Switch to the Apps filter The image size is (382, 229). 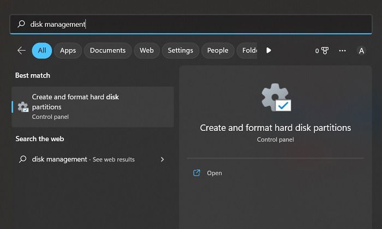(68, 51)
